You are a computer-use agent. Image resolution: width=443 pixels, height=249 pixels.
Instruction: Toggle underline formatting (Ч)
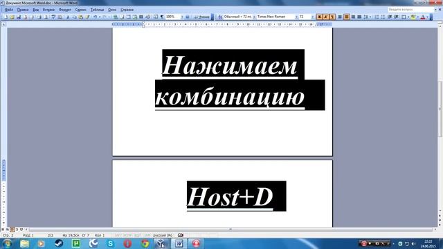[x=332, y=17]
